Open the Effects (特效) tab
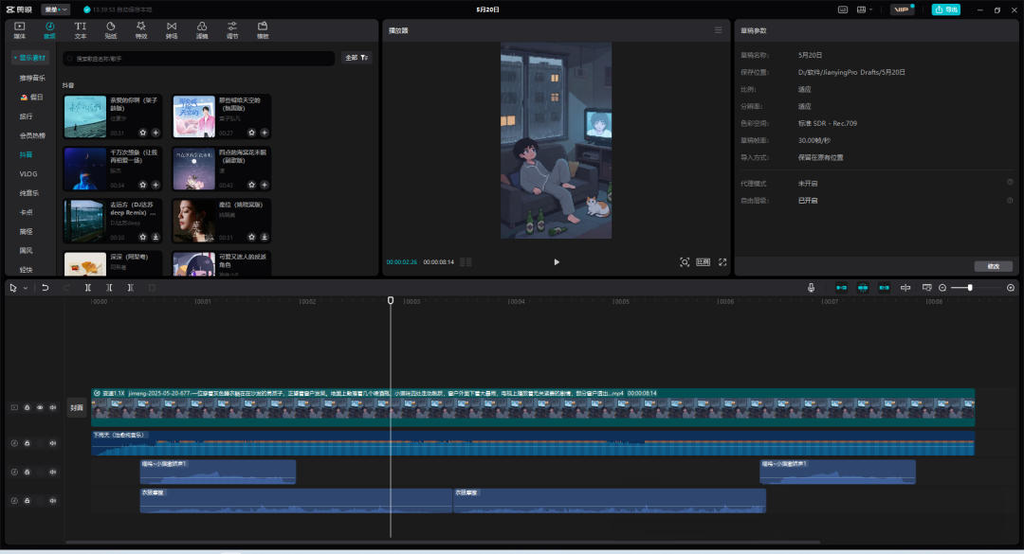The image size is (1024, 554). [141, 30]
